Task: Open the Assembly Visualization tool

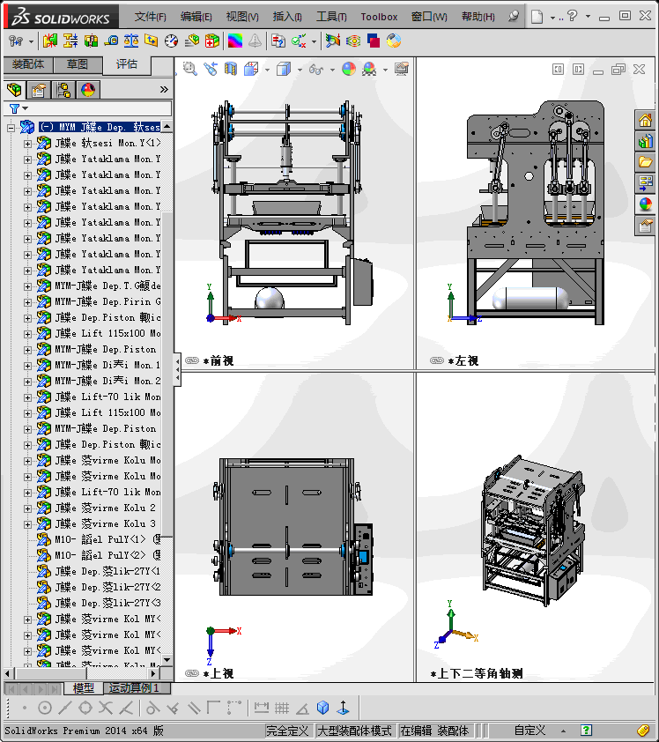Action: click(191, 41)
